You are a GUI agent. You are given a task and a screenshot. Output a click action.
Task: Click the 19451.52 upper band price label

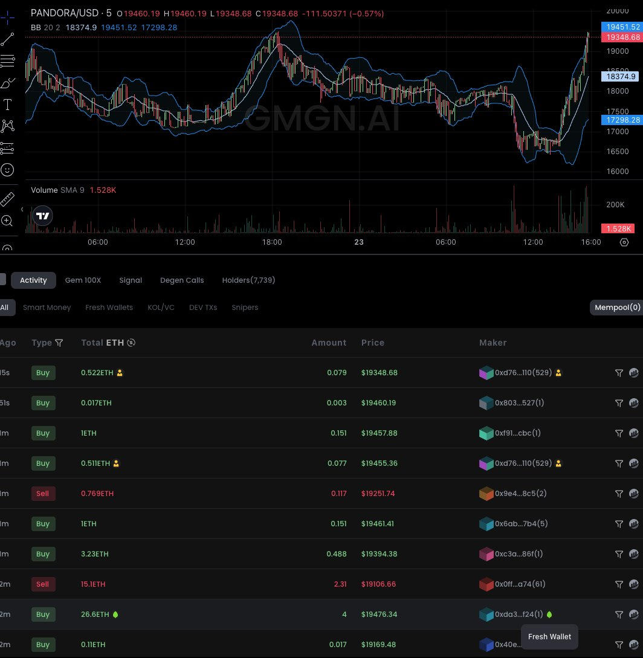coord(622,27)
